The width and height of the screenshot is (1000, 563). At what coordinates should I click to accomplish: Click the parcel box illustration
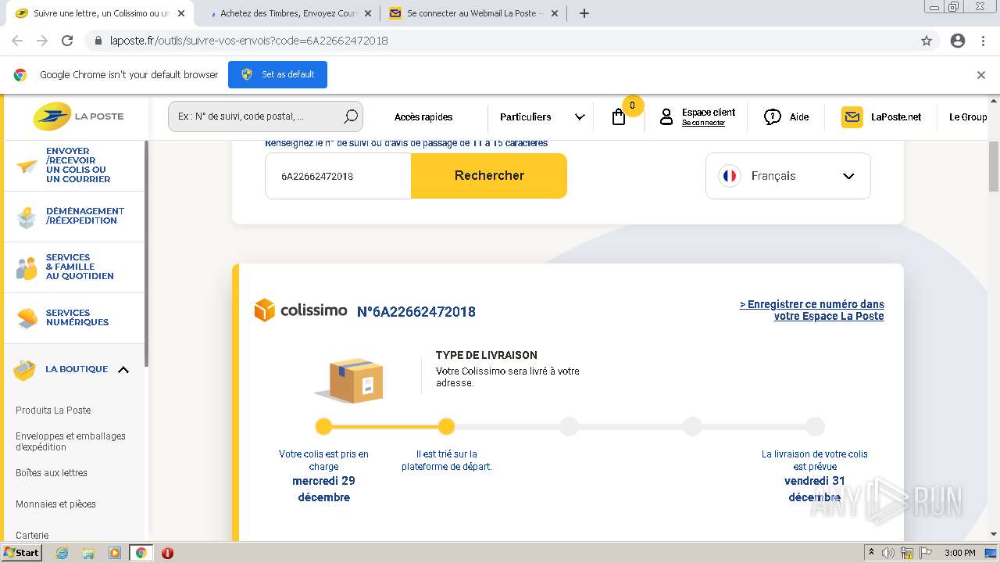[x=349, y=380]
